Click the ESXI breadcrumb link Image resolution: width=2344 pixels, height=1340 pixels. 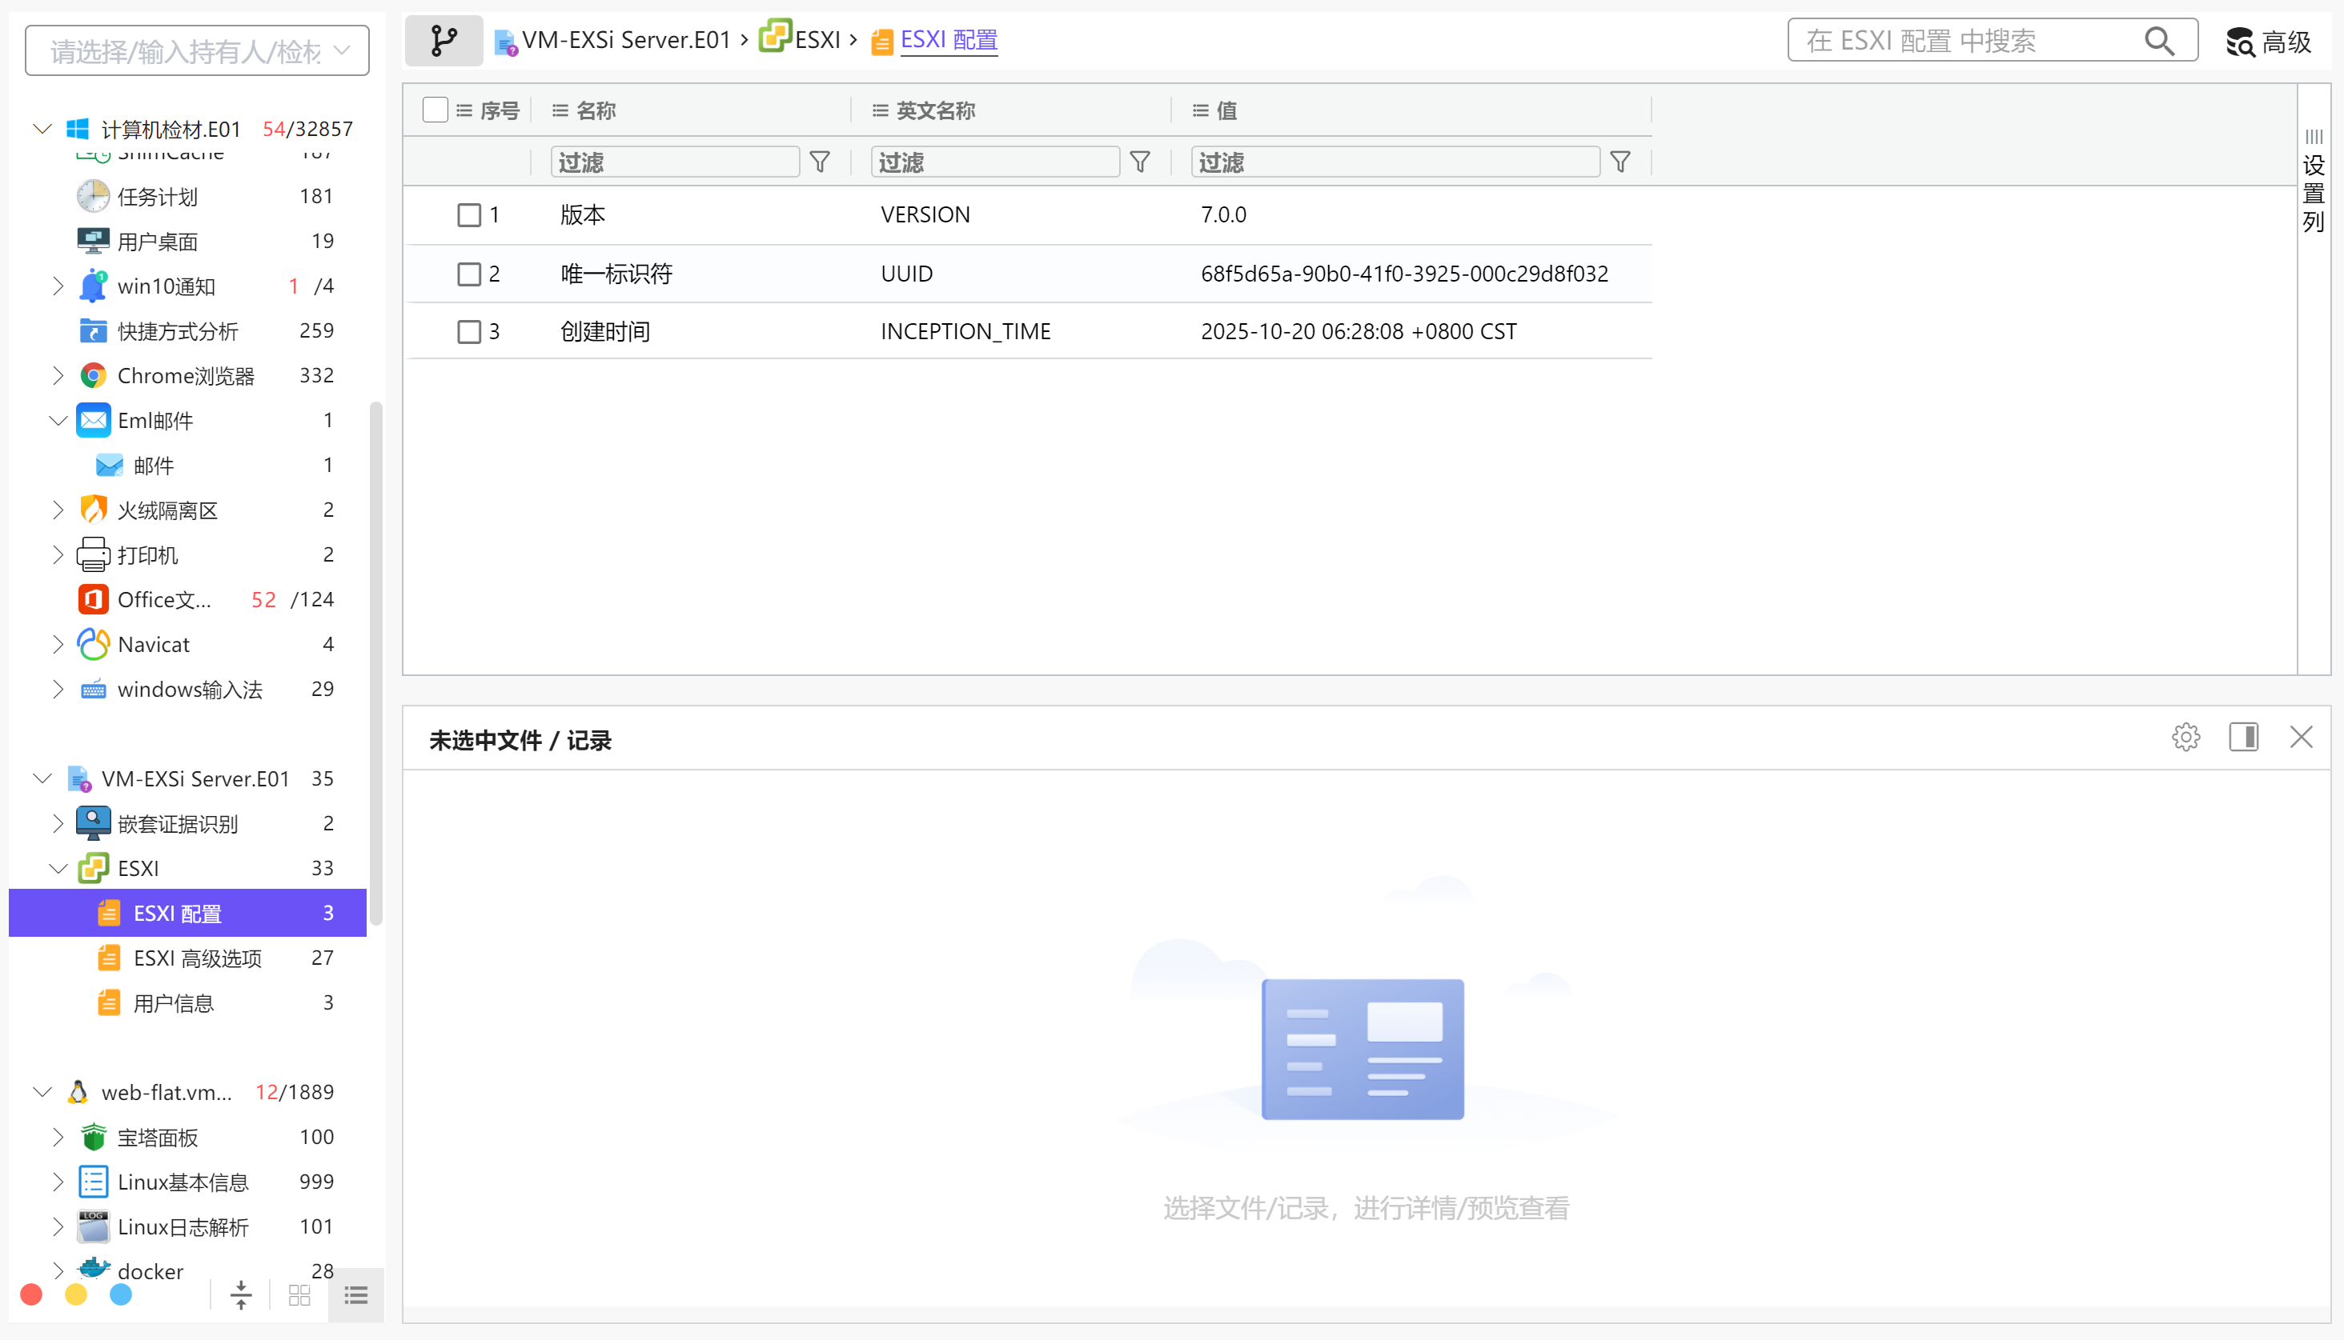816,41
